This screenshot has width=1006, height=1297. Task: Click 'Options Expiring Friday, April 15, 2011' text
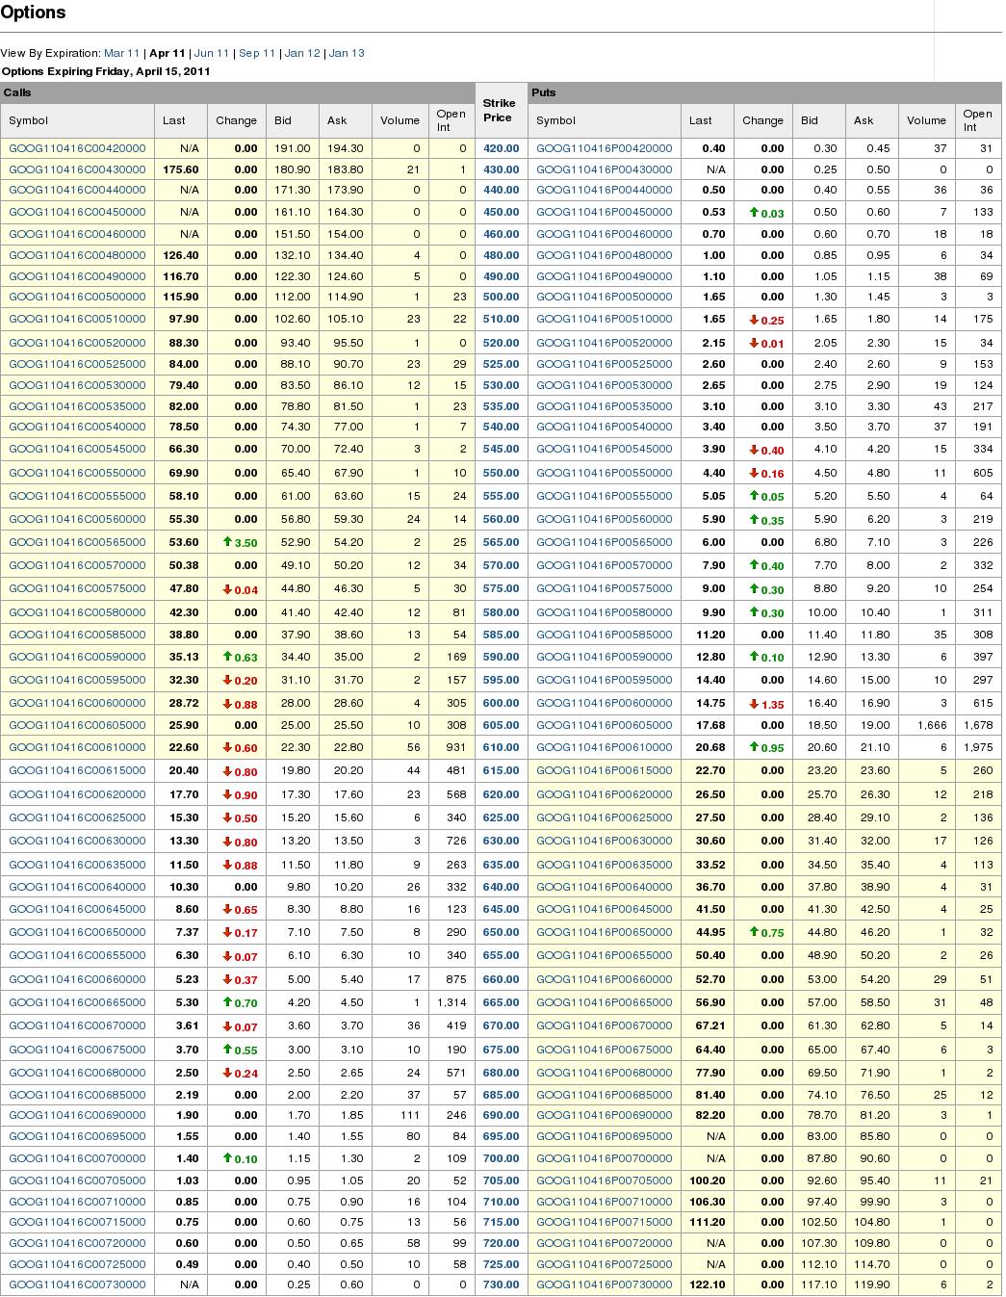pyautogui.click(x=106, y=71)
